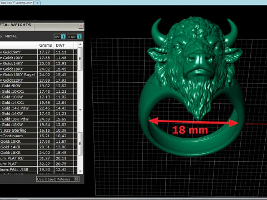Viewport: 267px width, 200px height.
Task: Click the 31.27 grams value
Action: (x=44, y=158)
